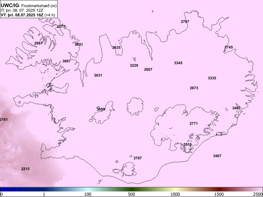
Task: Click the color scale at 100 label
Action: (x=88, y=194)
